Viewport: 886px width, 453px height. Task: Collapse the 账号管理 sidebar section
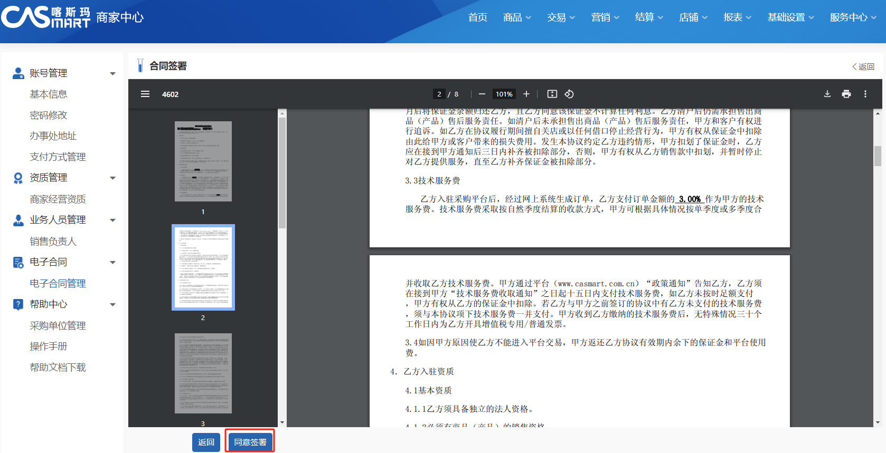(112, 73)
